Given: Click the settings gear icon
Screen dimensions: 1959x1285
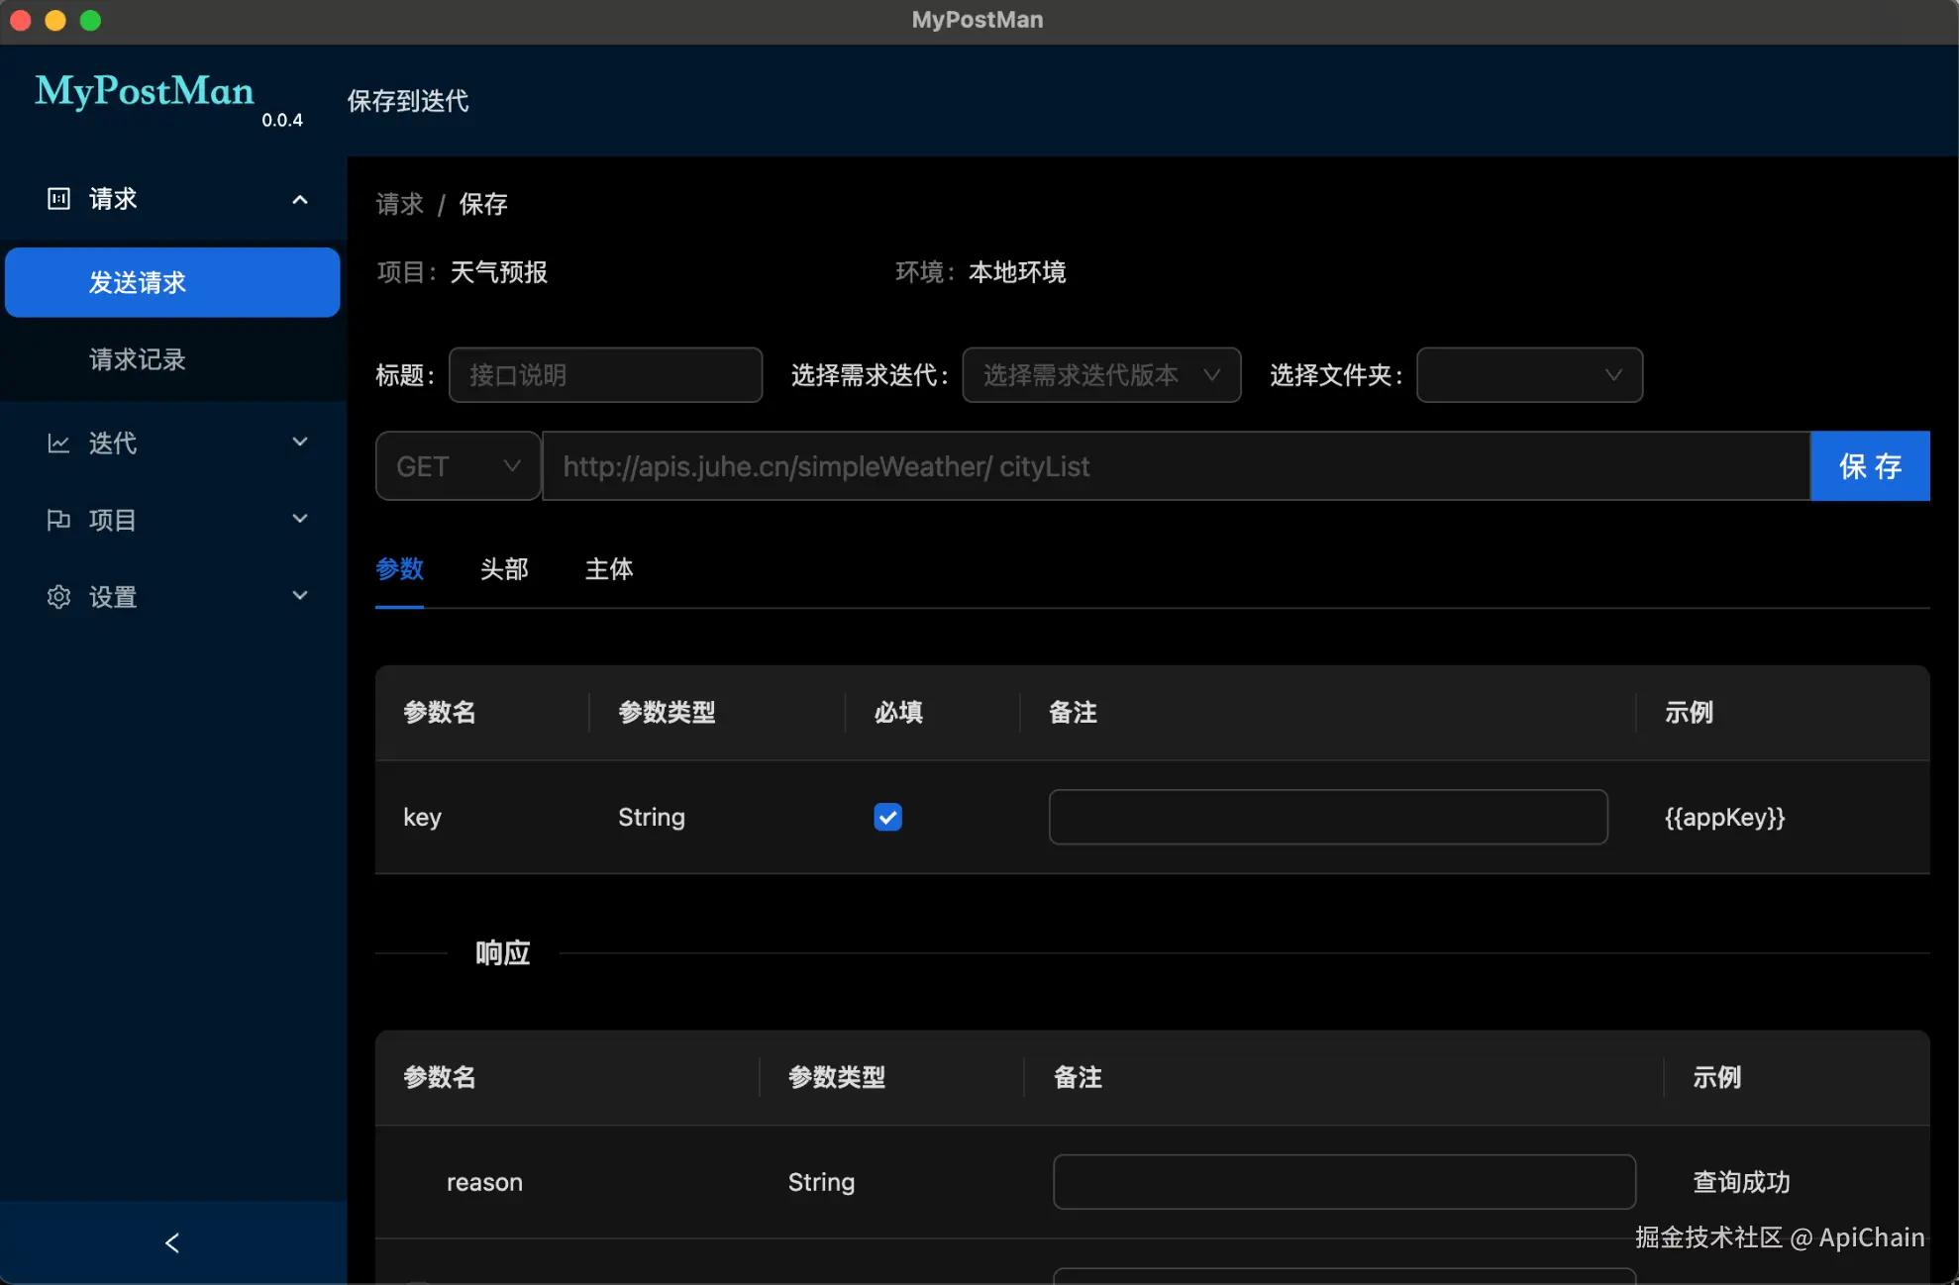Looking at the screenshot, I should (x=59, y=597).
